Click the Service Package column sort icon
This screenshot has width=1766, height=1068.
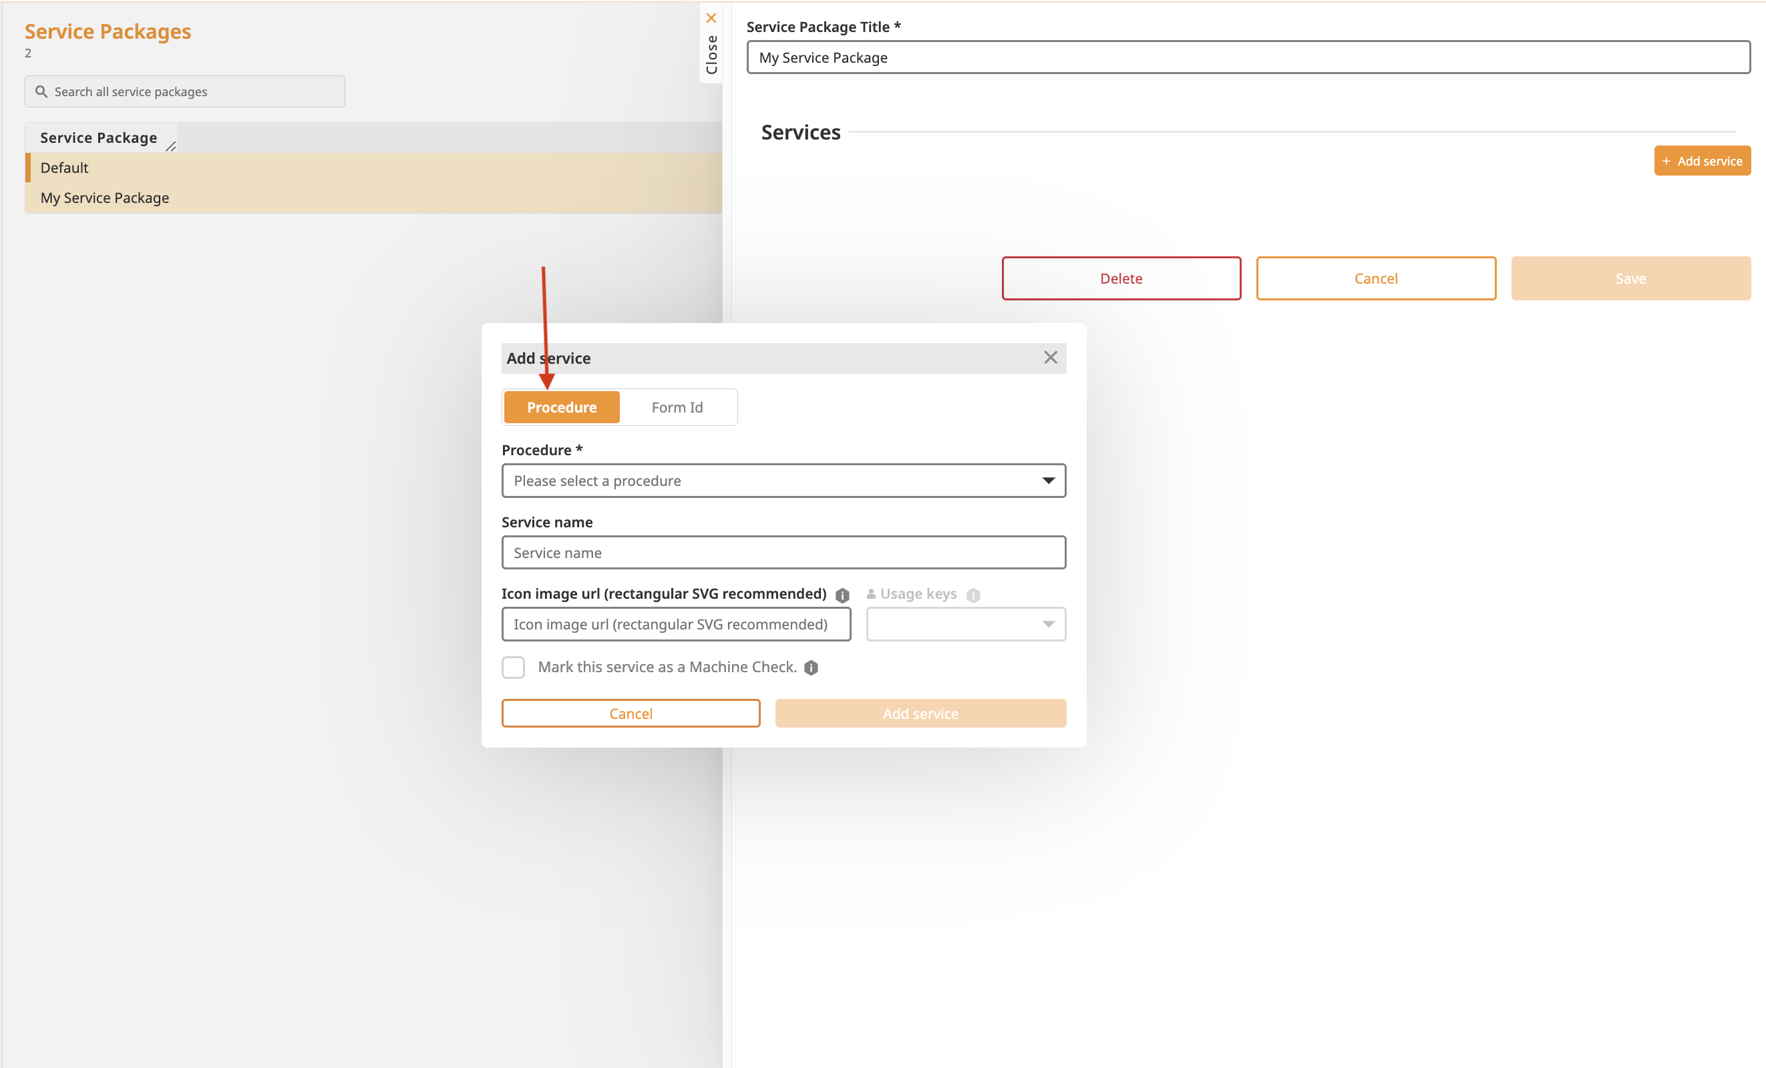pyautogui.click(x=170, y=146)
